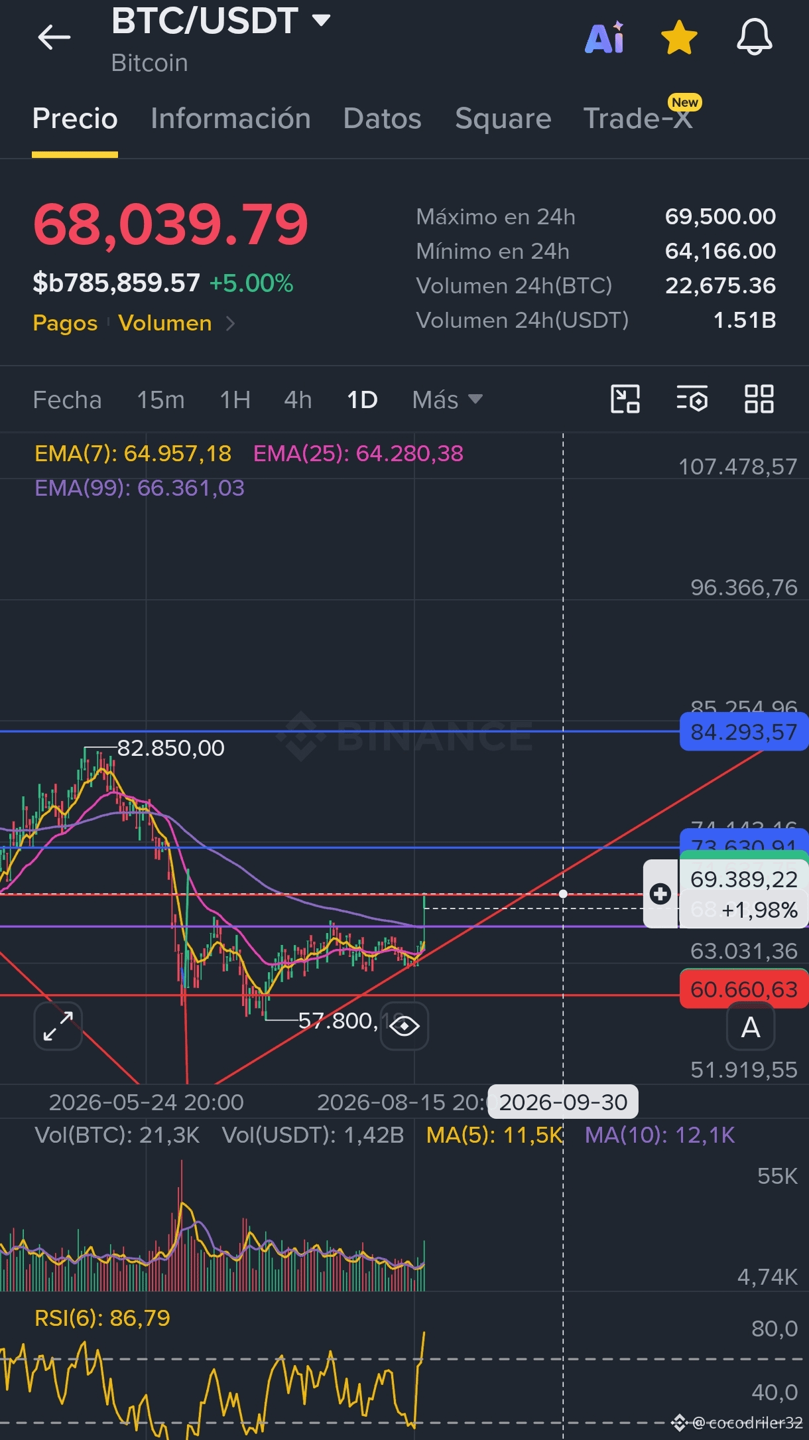Click the Máximo en 24h value 69,500.00
The height and width of the screenshot is (1440, 809).
pos(720,217)
